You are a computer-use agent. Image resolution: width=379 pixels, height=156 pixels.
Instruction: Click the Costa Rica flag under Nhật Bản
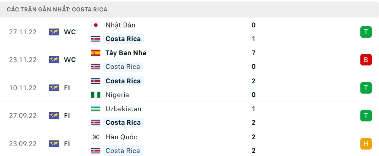[x=95, y=39]
